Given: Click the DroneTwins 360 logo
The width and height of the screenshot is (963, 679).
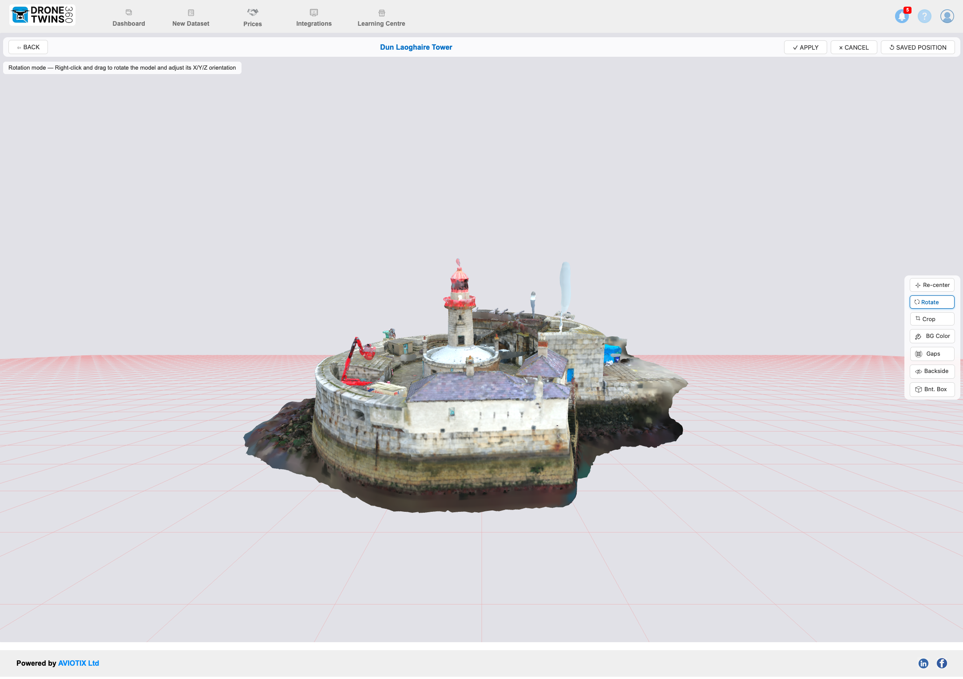Looking at the screenshot, I should (x=42, y=15).
